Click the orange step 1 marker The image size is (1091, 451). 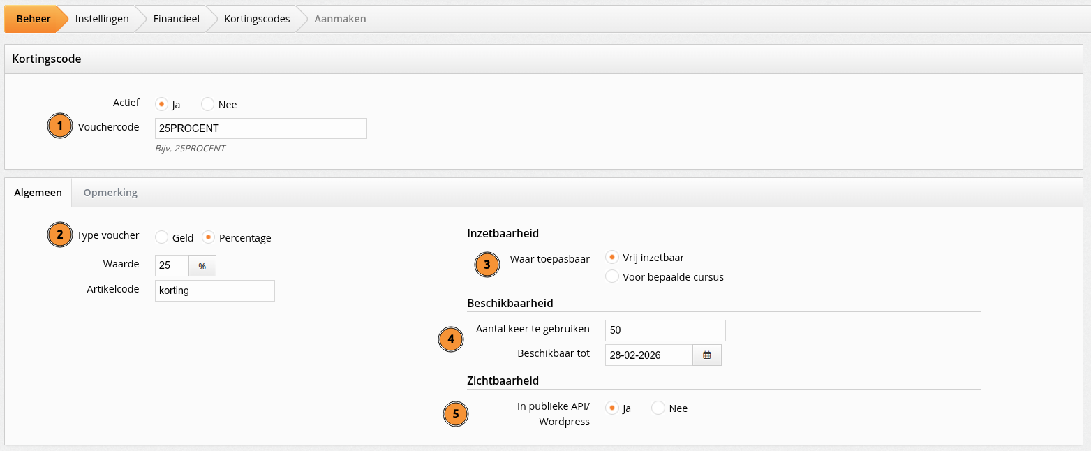click(60, 126)
